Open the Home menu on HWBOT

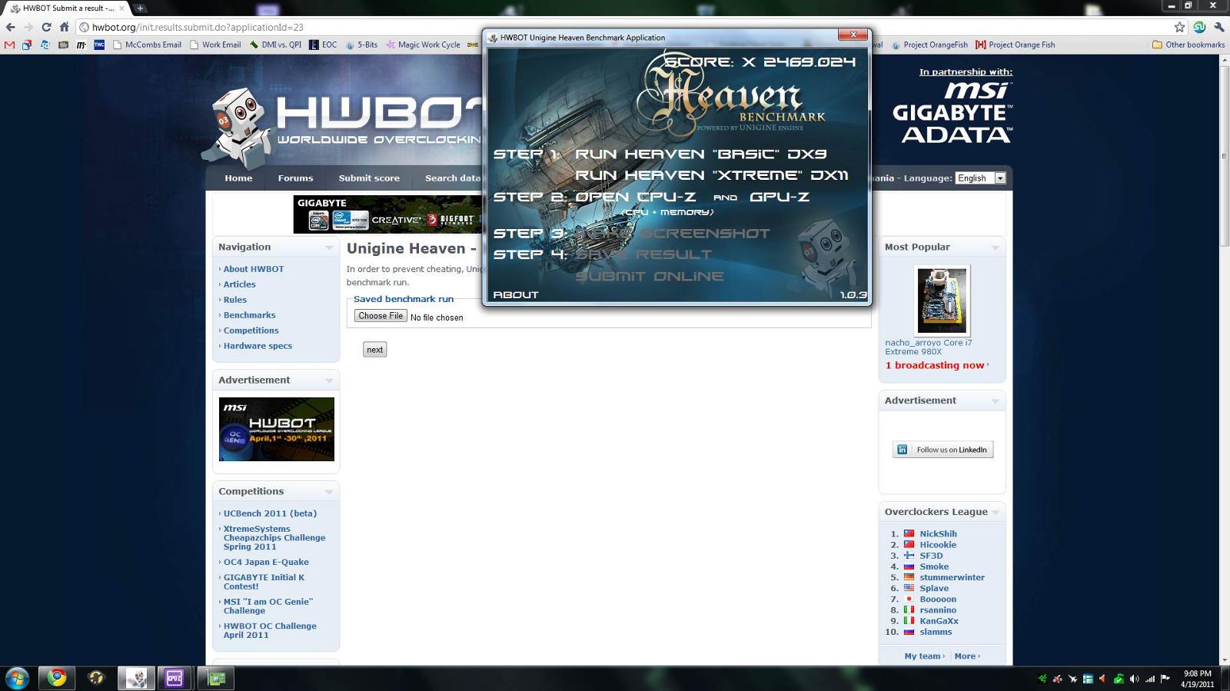238,178
